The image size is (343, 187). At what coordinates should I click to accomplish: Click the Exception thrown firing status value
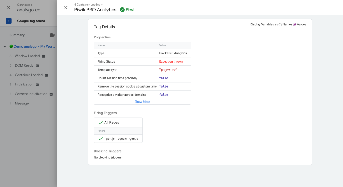pos(171,61)
